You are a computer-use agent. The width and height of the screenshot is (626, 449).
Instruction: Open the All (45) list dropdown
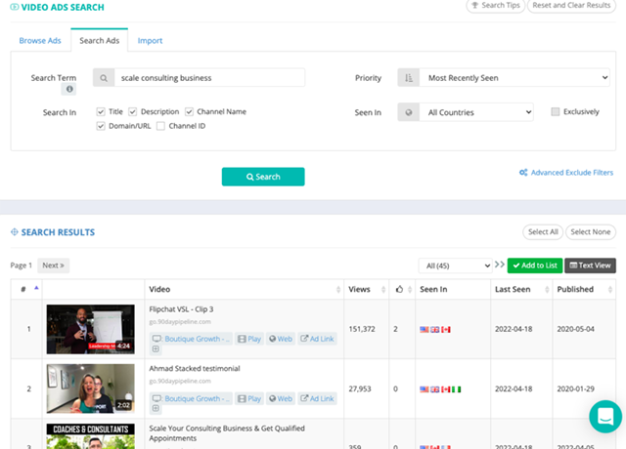[x=455, y=265]
